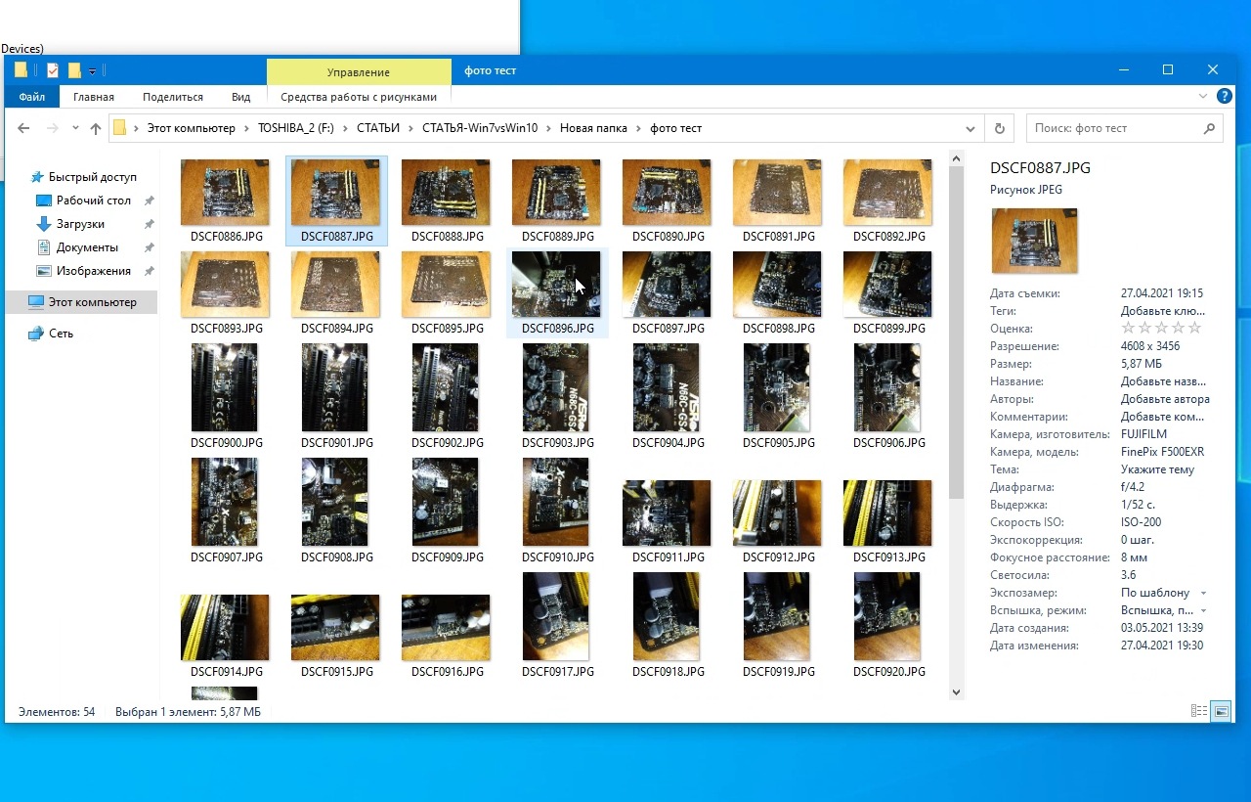Click TOSHIBA_2 (F:) in the address breadcrumb

[295, 128]
